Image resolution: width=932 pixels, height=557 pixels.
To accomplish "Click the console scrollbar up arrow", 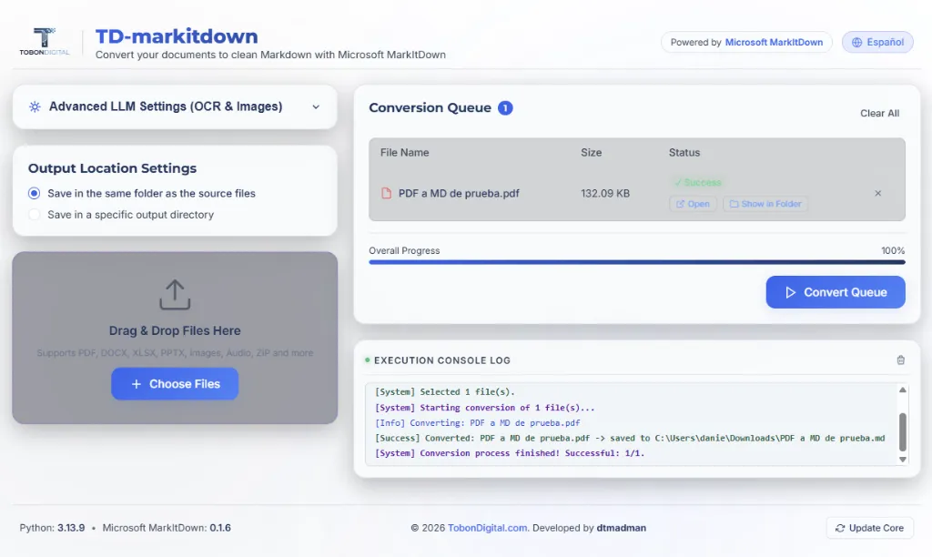I will [x=902, y=390].
